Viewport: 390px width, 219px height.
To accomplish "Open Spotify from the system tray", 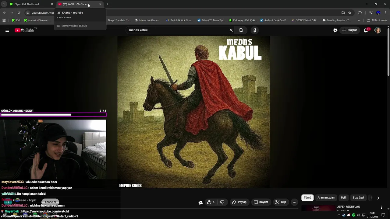I will tap(353, 215).
